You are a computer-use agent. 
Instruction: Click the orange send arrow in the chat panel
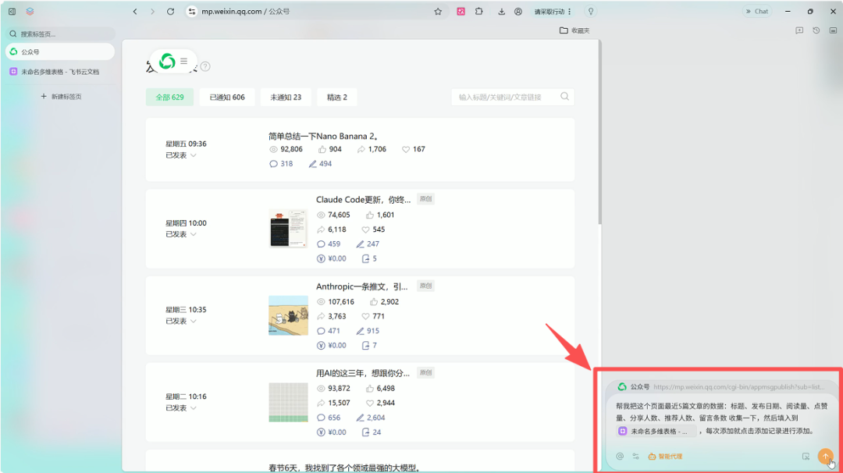826,456
